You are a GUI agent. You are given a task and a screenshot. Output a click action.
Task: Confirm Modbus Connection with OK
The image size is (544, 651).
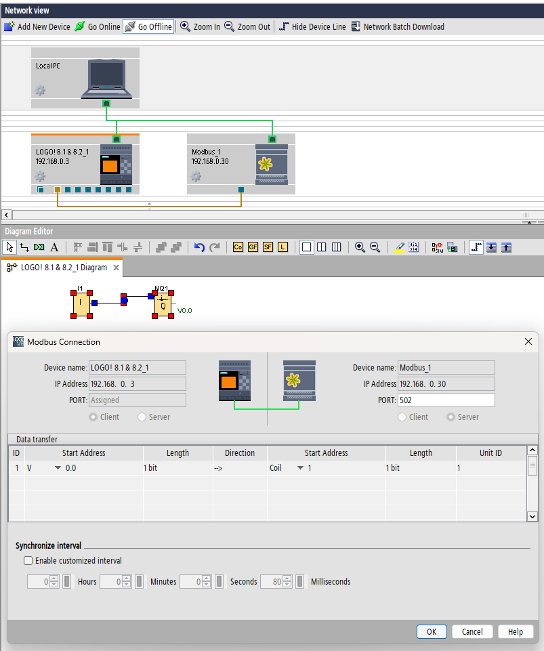point(432,631)
